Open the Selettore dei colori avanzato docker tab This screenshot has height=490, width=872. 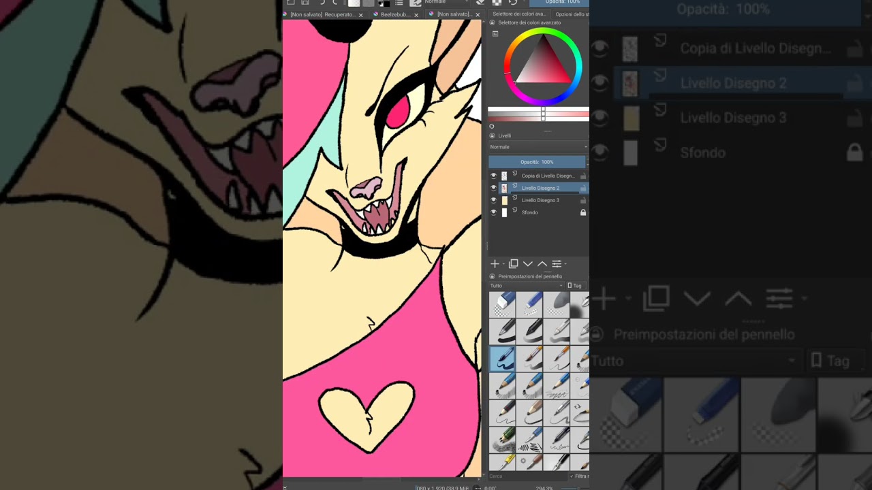(x=518, y=14)
